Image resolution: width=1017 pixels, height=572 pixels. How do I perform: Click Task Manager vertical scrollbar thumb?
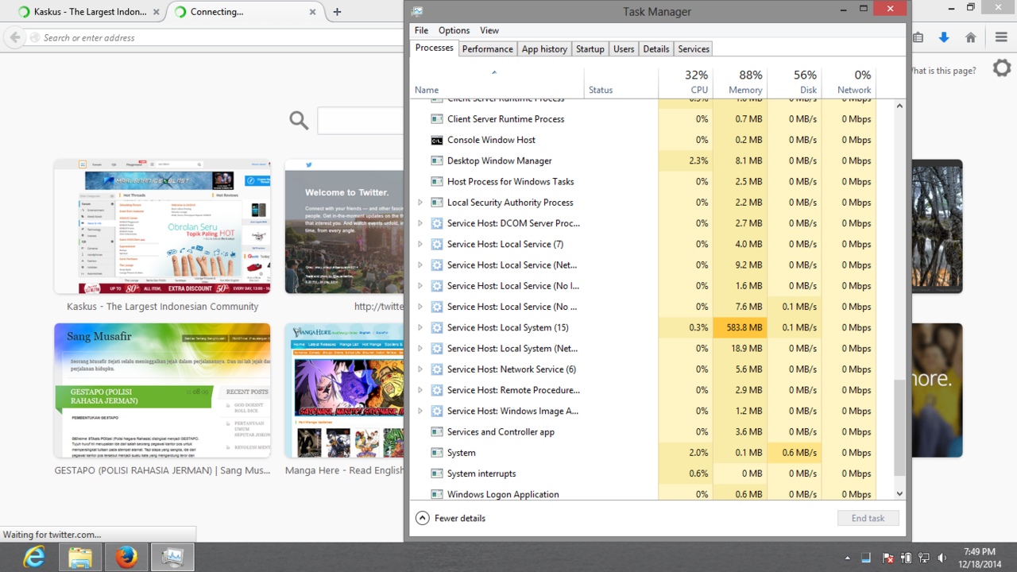coord(899,427)
